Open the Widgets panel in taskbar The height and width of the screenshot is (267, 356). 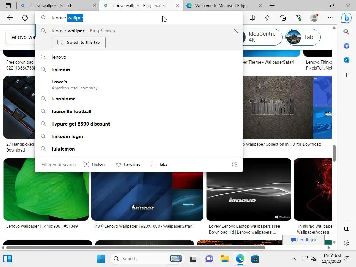tap(8, 259)
